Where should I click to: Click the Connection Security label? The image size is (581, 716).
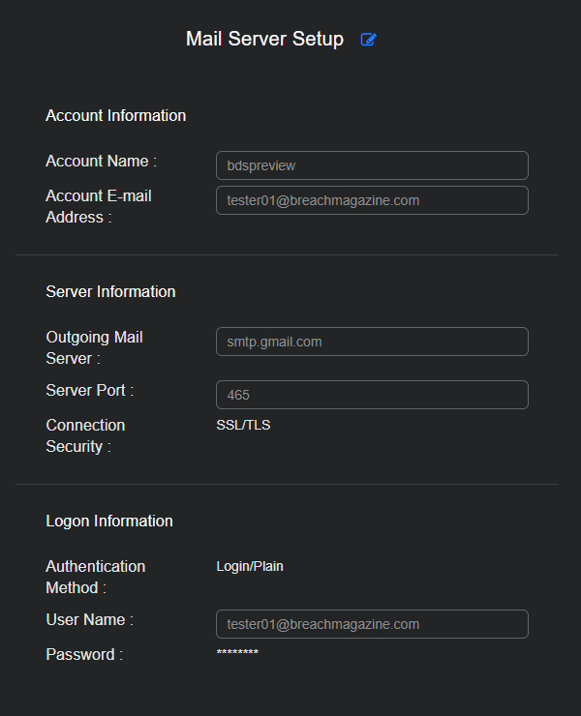point(85,435)
